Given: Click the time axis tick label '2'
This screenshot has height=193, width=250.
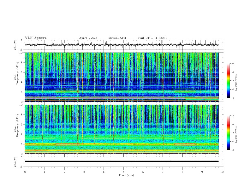Looking at the screenshot, I should 64,172.
